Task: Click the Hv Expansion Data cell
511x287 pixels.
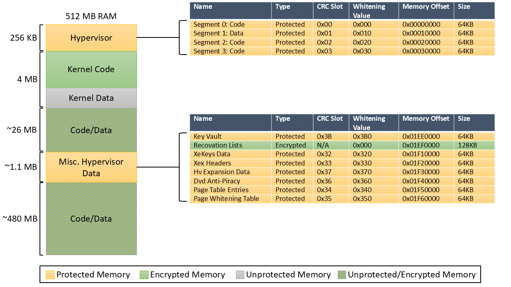Action: click(x=222, y=172)
